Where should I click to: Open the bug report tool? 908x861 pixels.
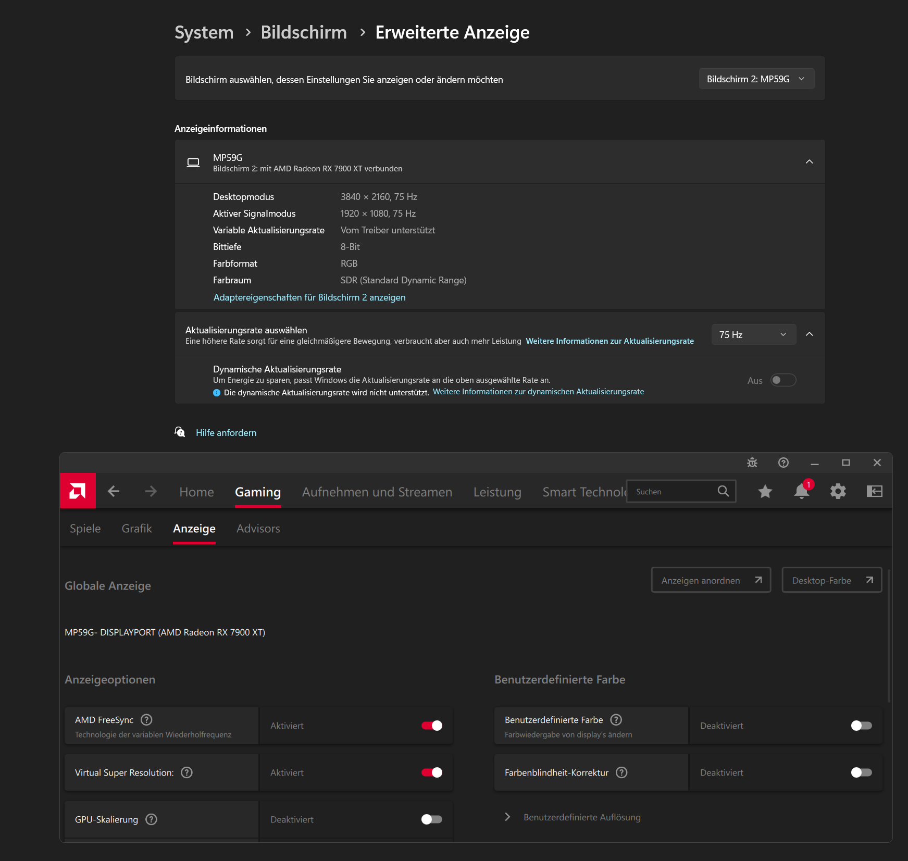point(752,463)
